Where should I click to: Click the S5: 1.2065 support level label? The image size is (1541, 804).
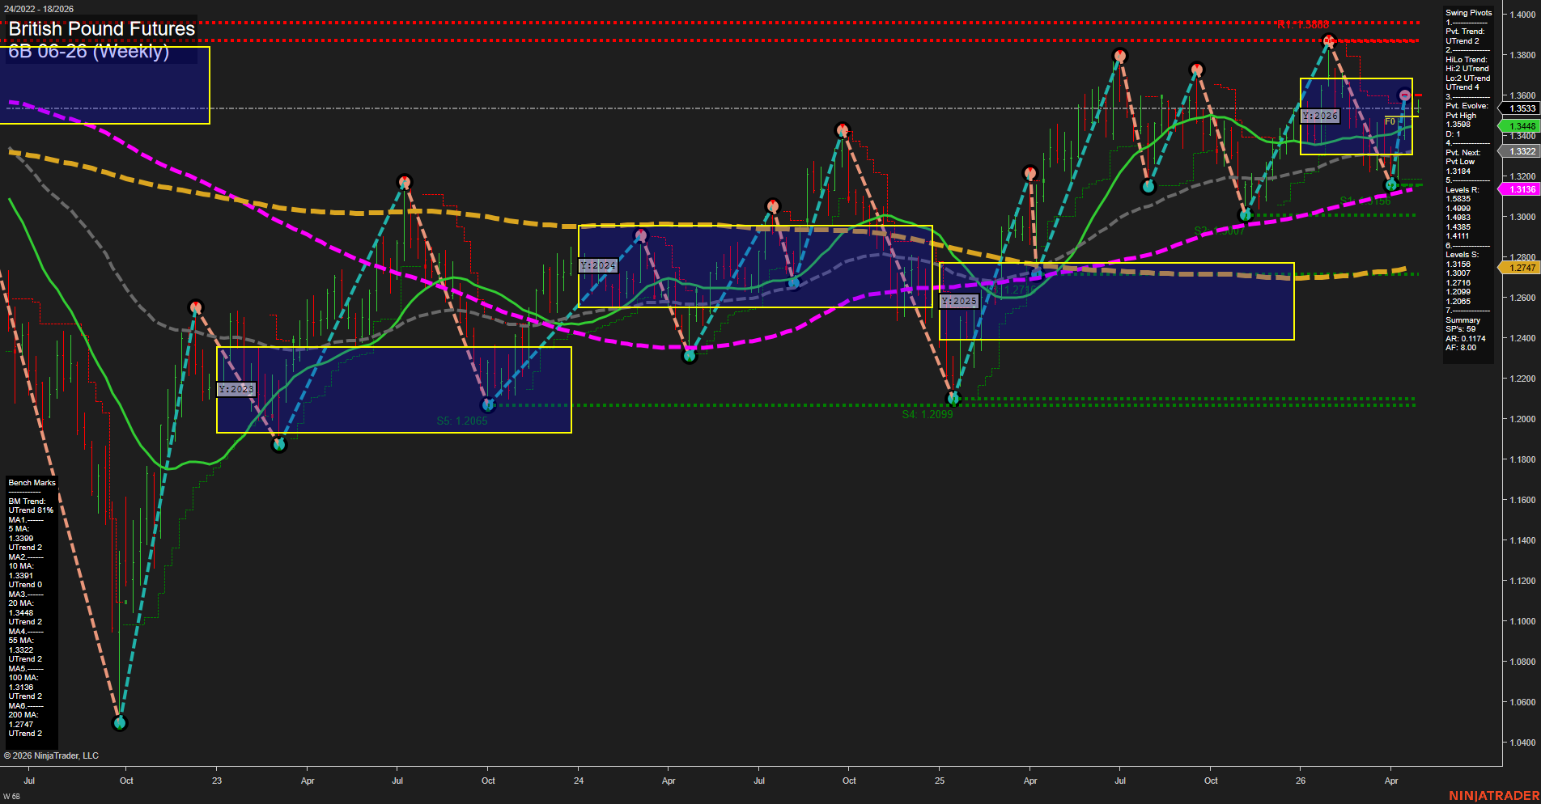click(x=462, y=421)
